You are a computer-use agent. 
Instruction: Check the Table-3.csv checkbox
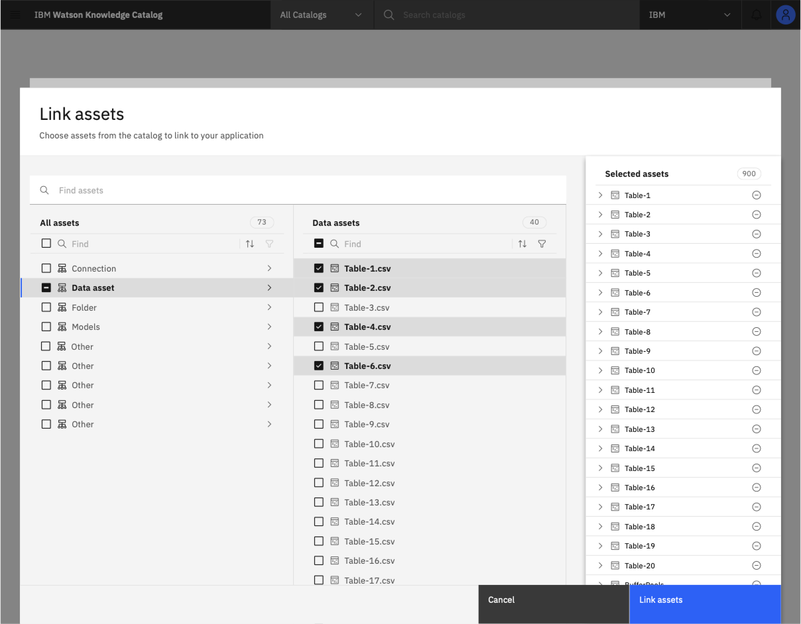[x=319, y=307]
